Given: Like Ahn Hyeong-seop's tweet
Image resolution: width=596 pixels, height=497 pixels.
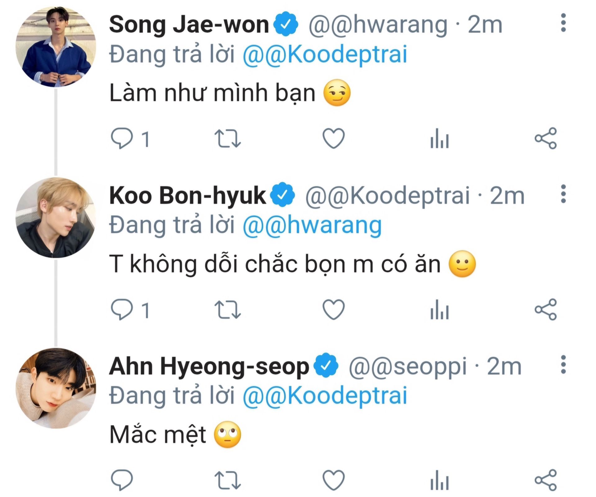Looking at the screenshot, I should pyautogui.click(x=334, y=480).
